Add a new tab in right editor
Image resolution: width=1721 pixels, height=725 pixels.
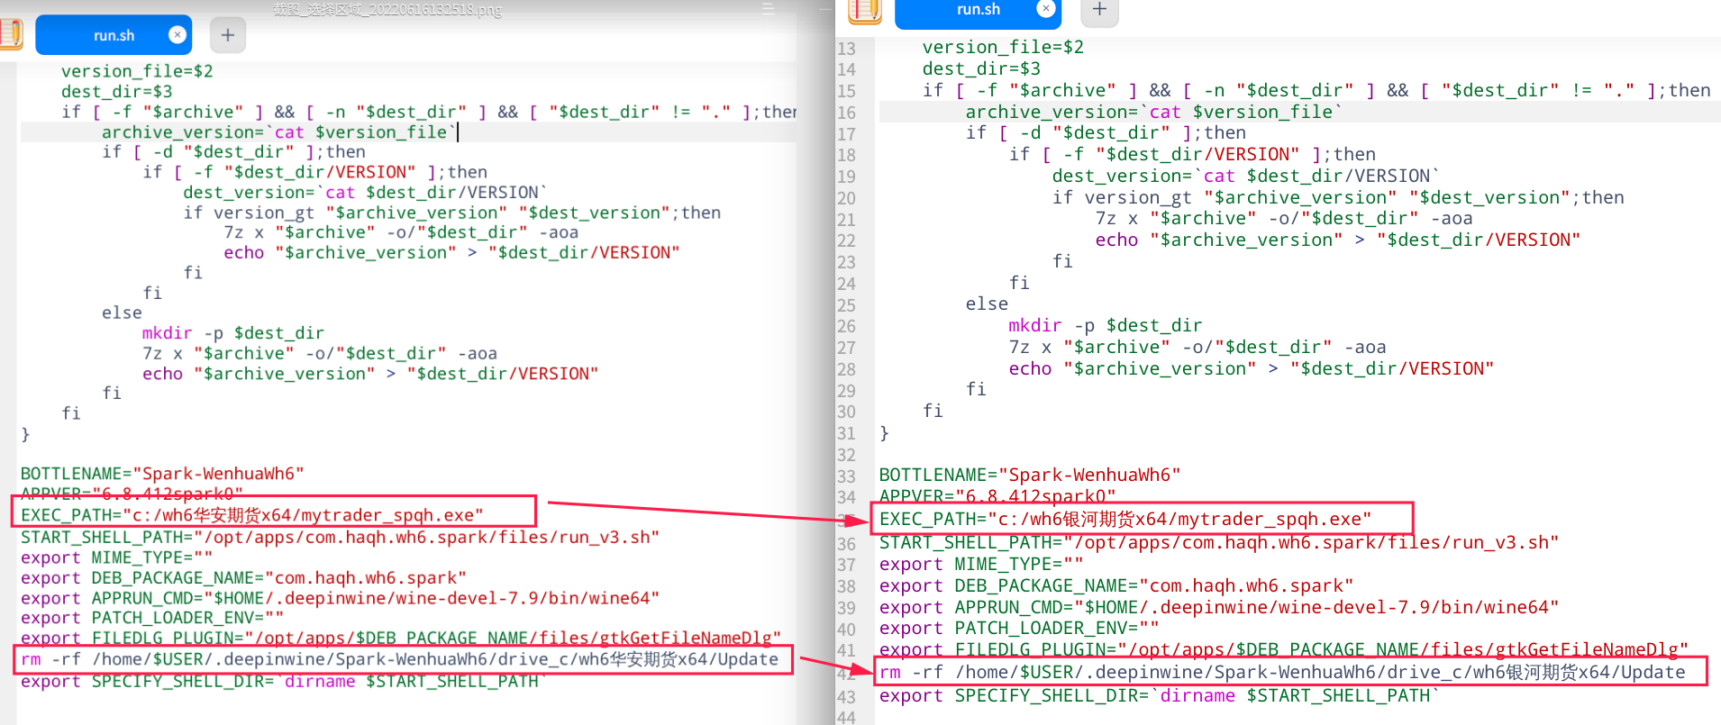point(1099,10)
